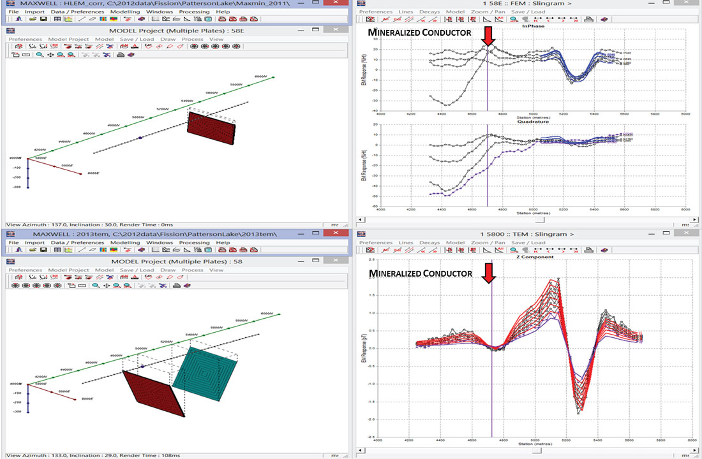702x459 pixels.
Task: Open Windows menu in 2013tem Maxwell window
Action: pos(160,242)
